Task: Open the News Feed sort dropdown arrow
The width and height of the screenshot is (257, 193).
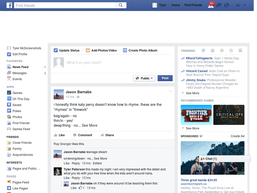Action: tap(45, 67)
